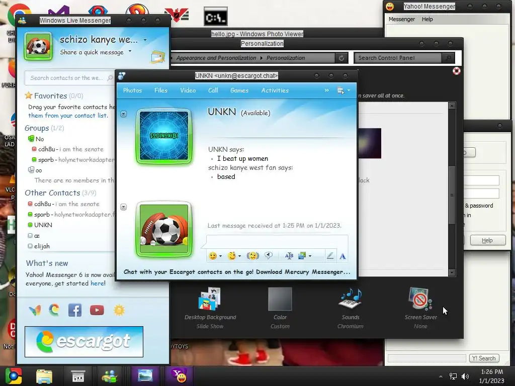Open the Facebook icon in Messenger
515x386 pixels.
(x=75, y=310)
